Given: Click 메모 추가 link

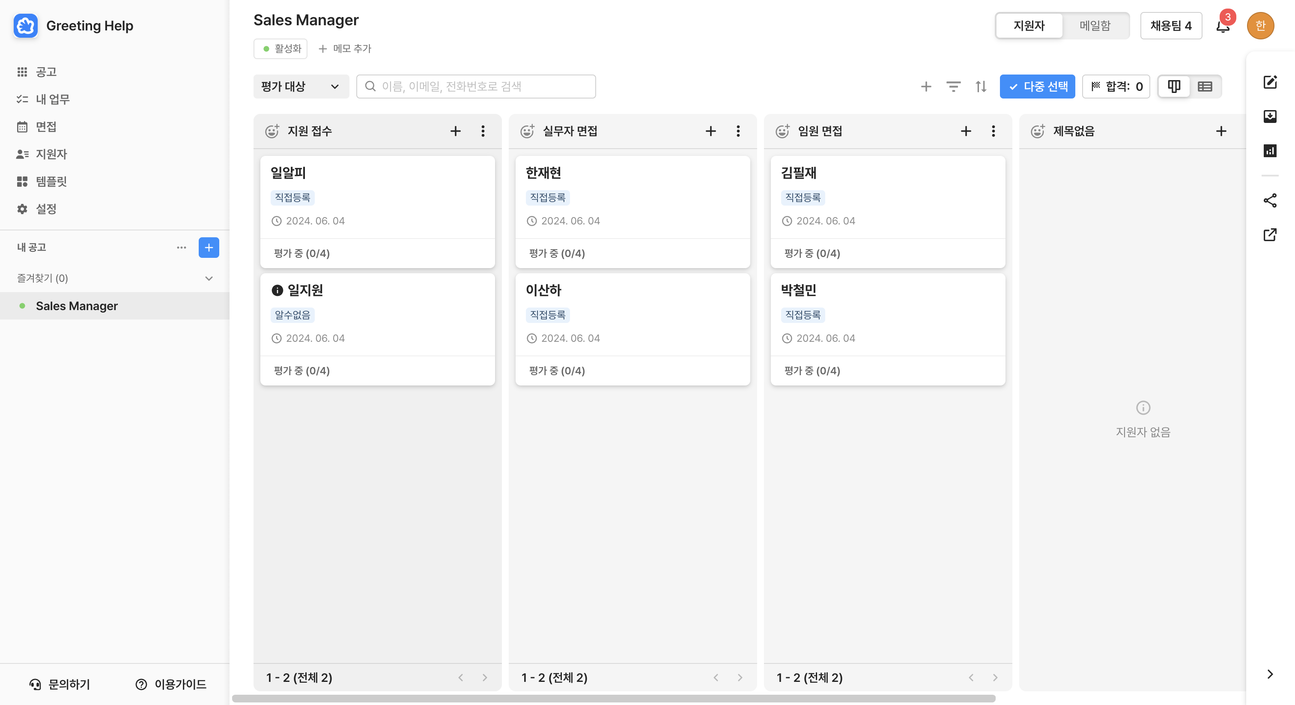Looking at the screenshot, I should pyautogui.click(x=345, y=49).
